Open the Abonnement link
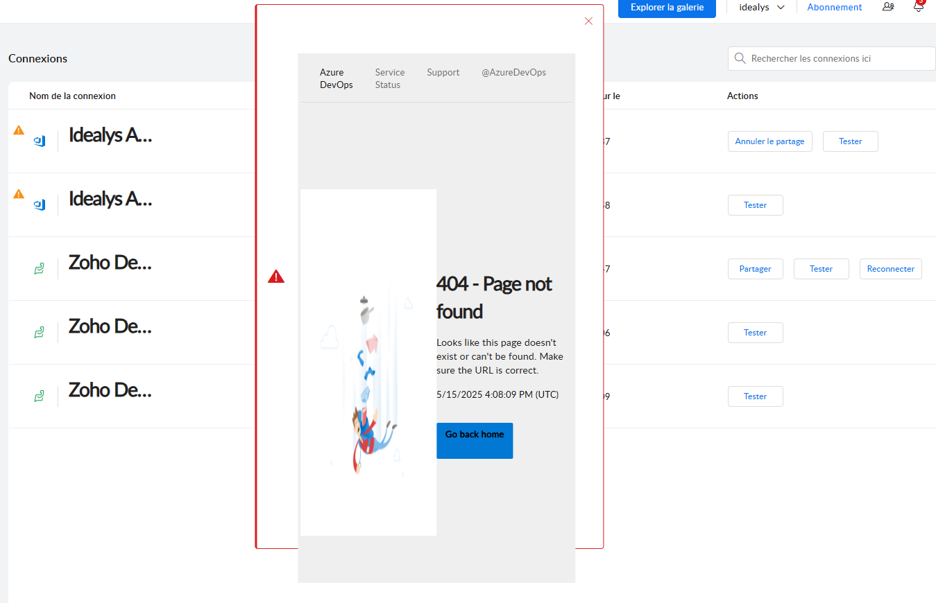 (835, 7)
